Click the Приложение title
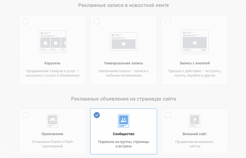The height and width of the screenshot is (158, 246). pyautogui.click(x=52, y=134)
